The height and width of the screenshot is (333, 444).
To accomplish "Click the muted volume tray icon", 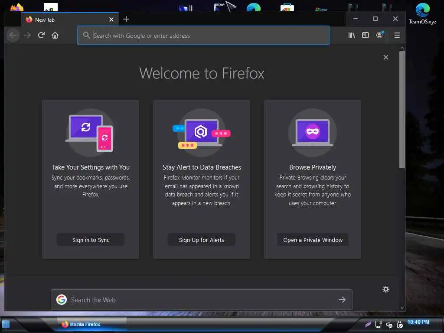I will (x=389, y=324).
